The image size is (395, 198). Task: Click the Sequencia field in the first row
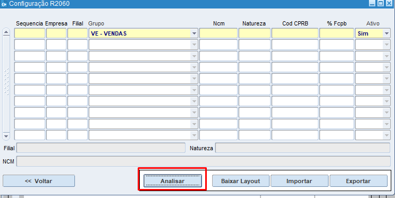click(30, 33)
